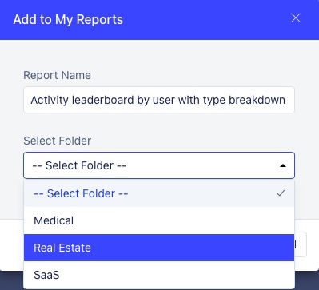
Task: Dismiss the dialog using the X icon
Action: (x=296, y=18)
